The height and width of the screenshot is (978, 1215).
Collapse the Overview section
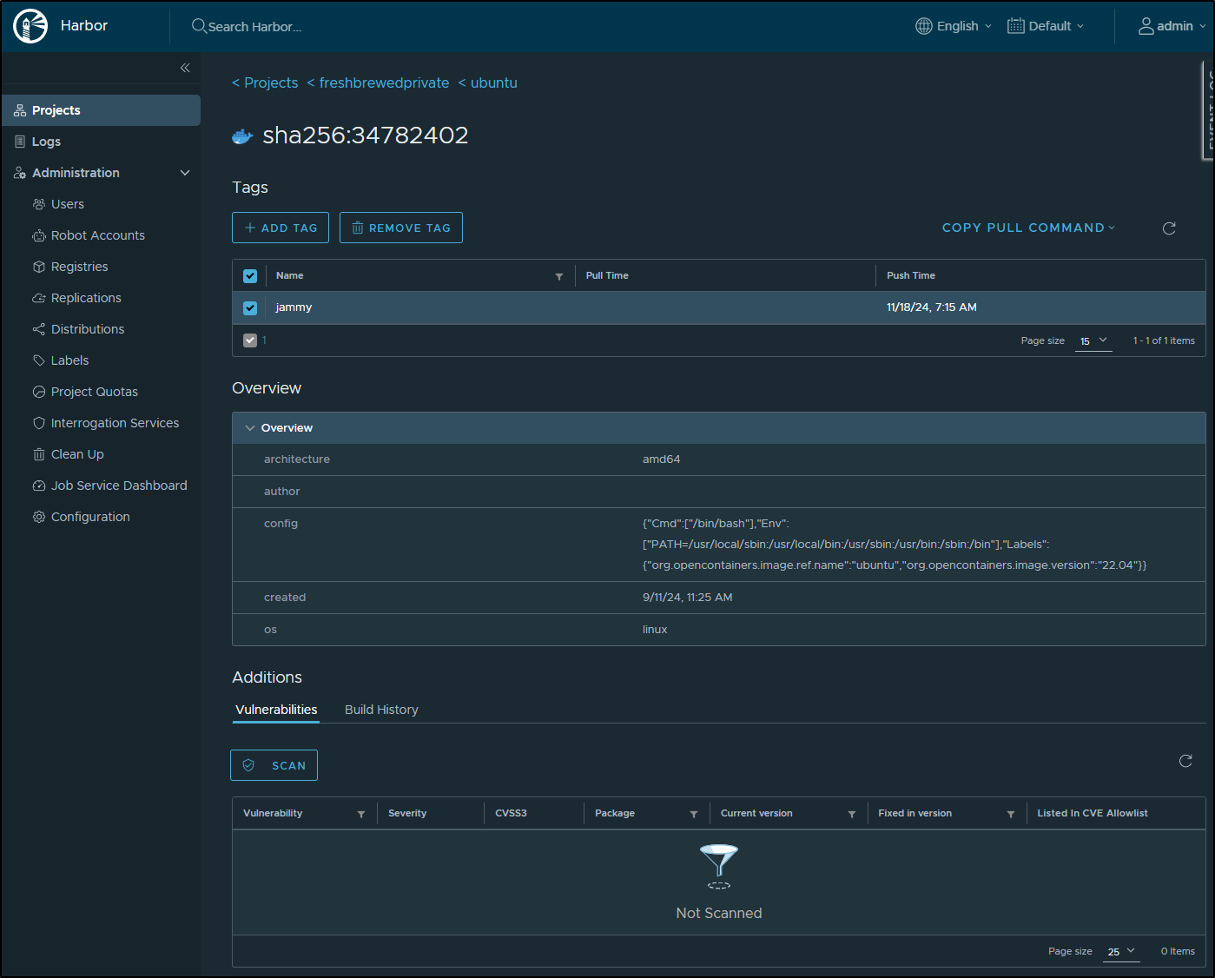(x=250, y=428)
